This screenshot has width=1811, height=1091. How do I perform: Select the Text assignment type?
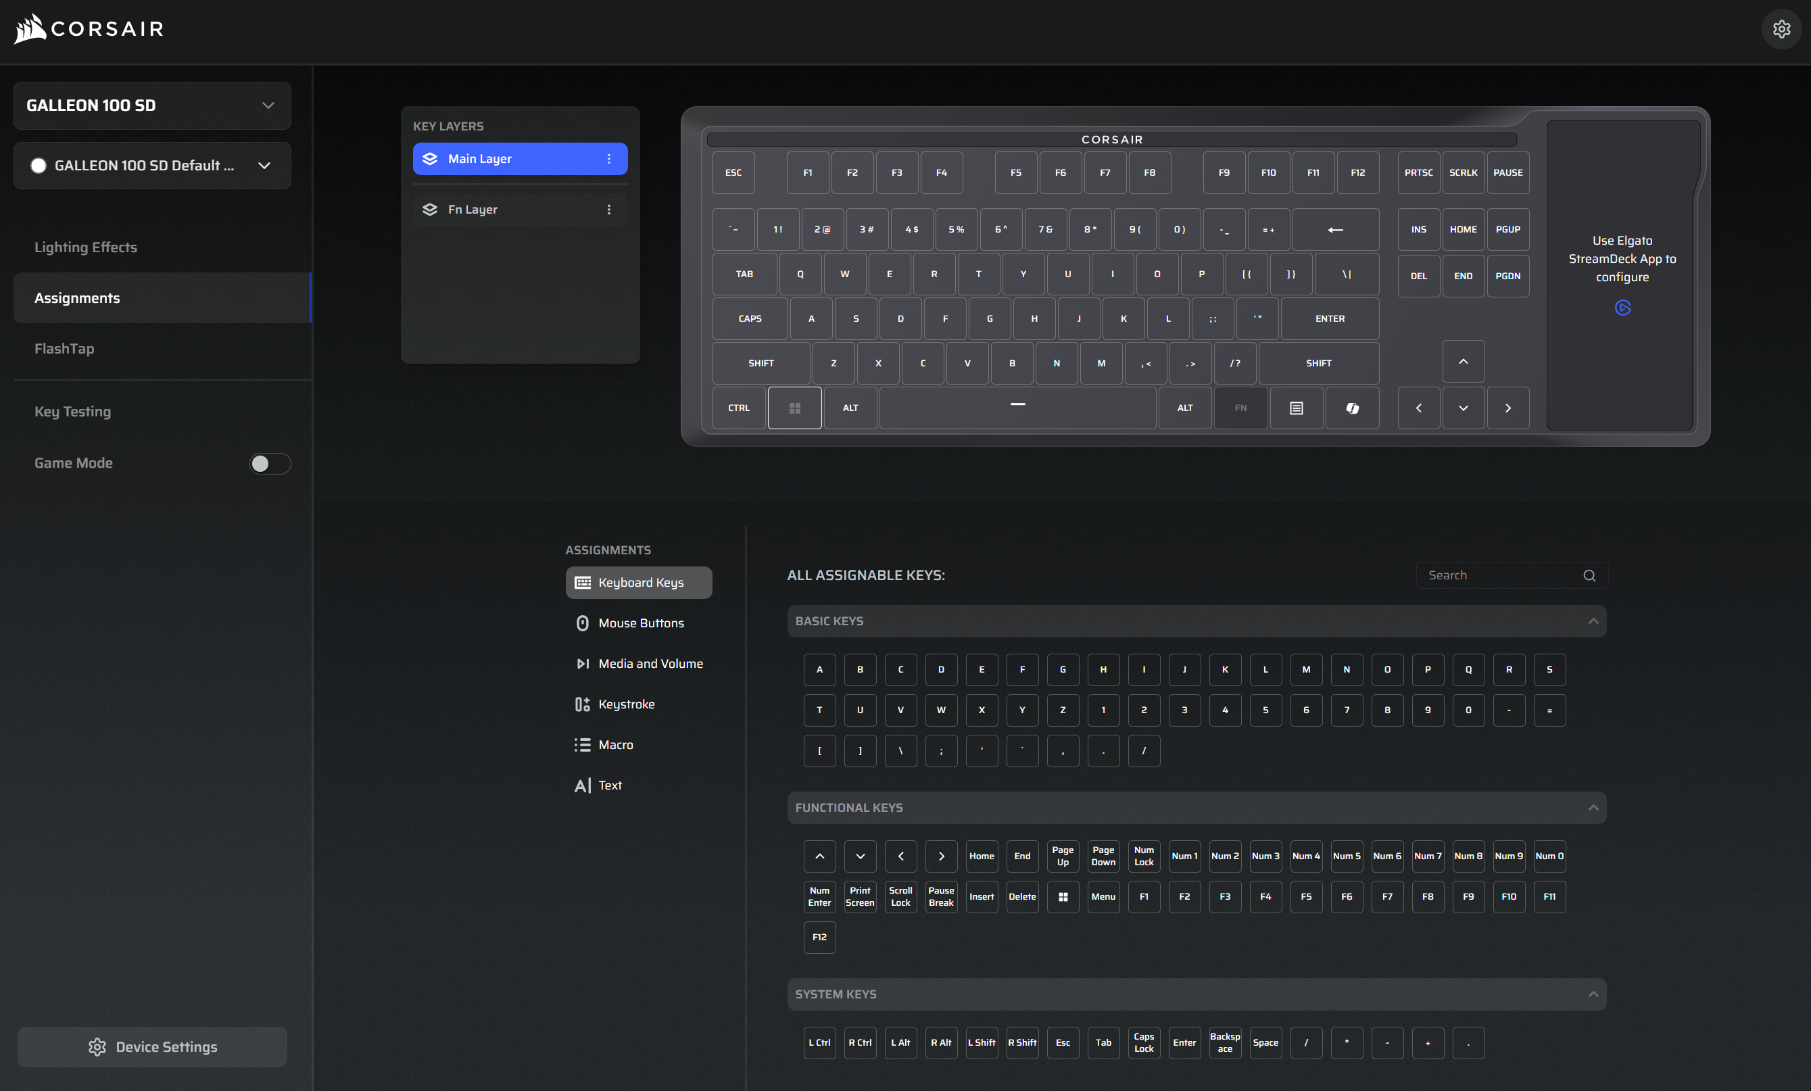pyautogui.click(x=608, y=784)
